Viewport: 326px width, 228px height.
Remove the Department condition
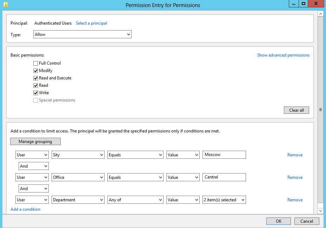click(295, 200)
